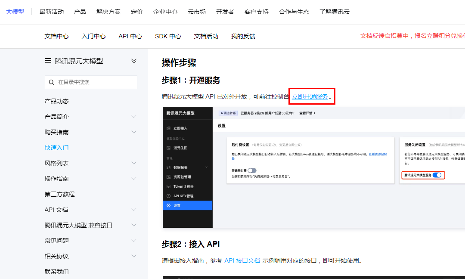Image resolution: width=465 pixels, height=279 pixels.
Task: Go to the SDK 中心 tab
Action: click(x=168, y=36)
